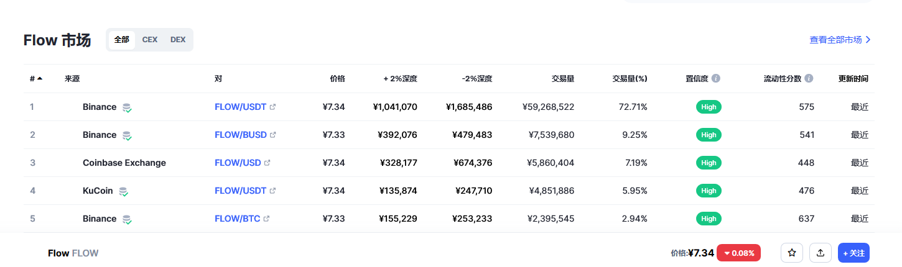Sort by the # column arrow
Image resolution: width=902 pixels, height=267 pixels.
[x=40, y=79]
